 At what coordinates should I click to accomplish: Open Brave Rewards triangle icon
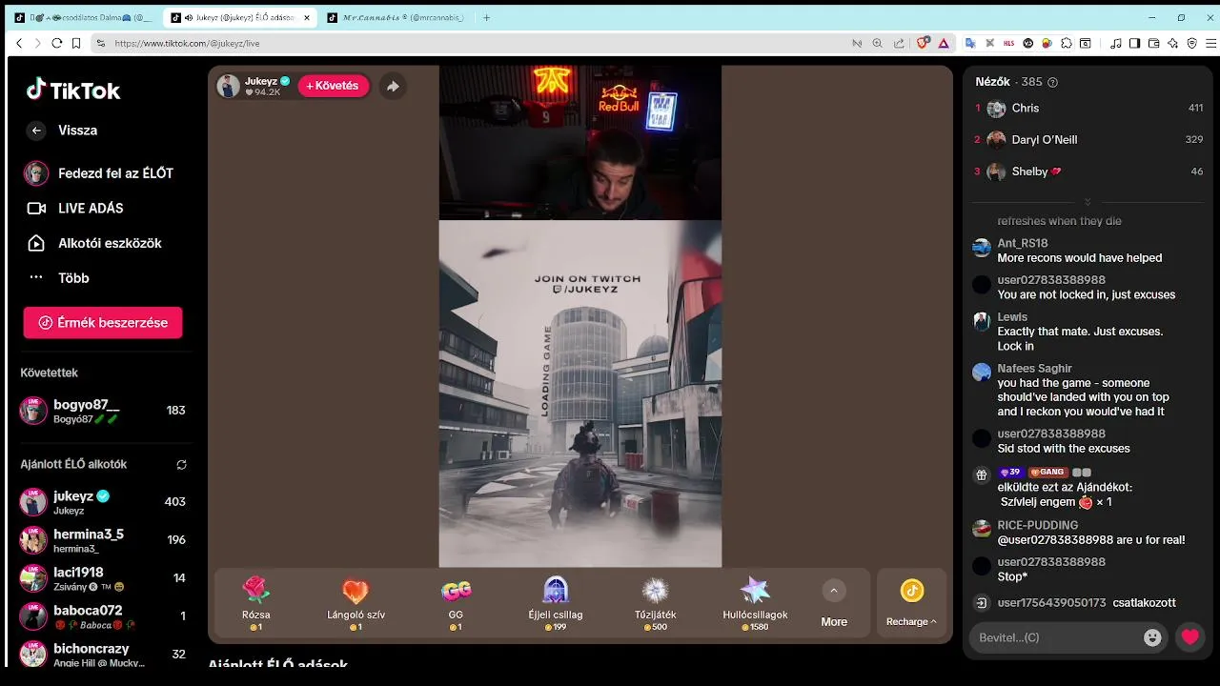click(944, 43)
